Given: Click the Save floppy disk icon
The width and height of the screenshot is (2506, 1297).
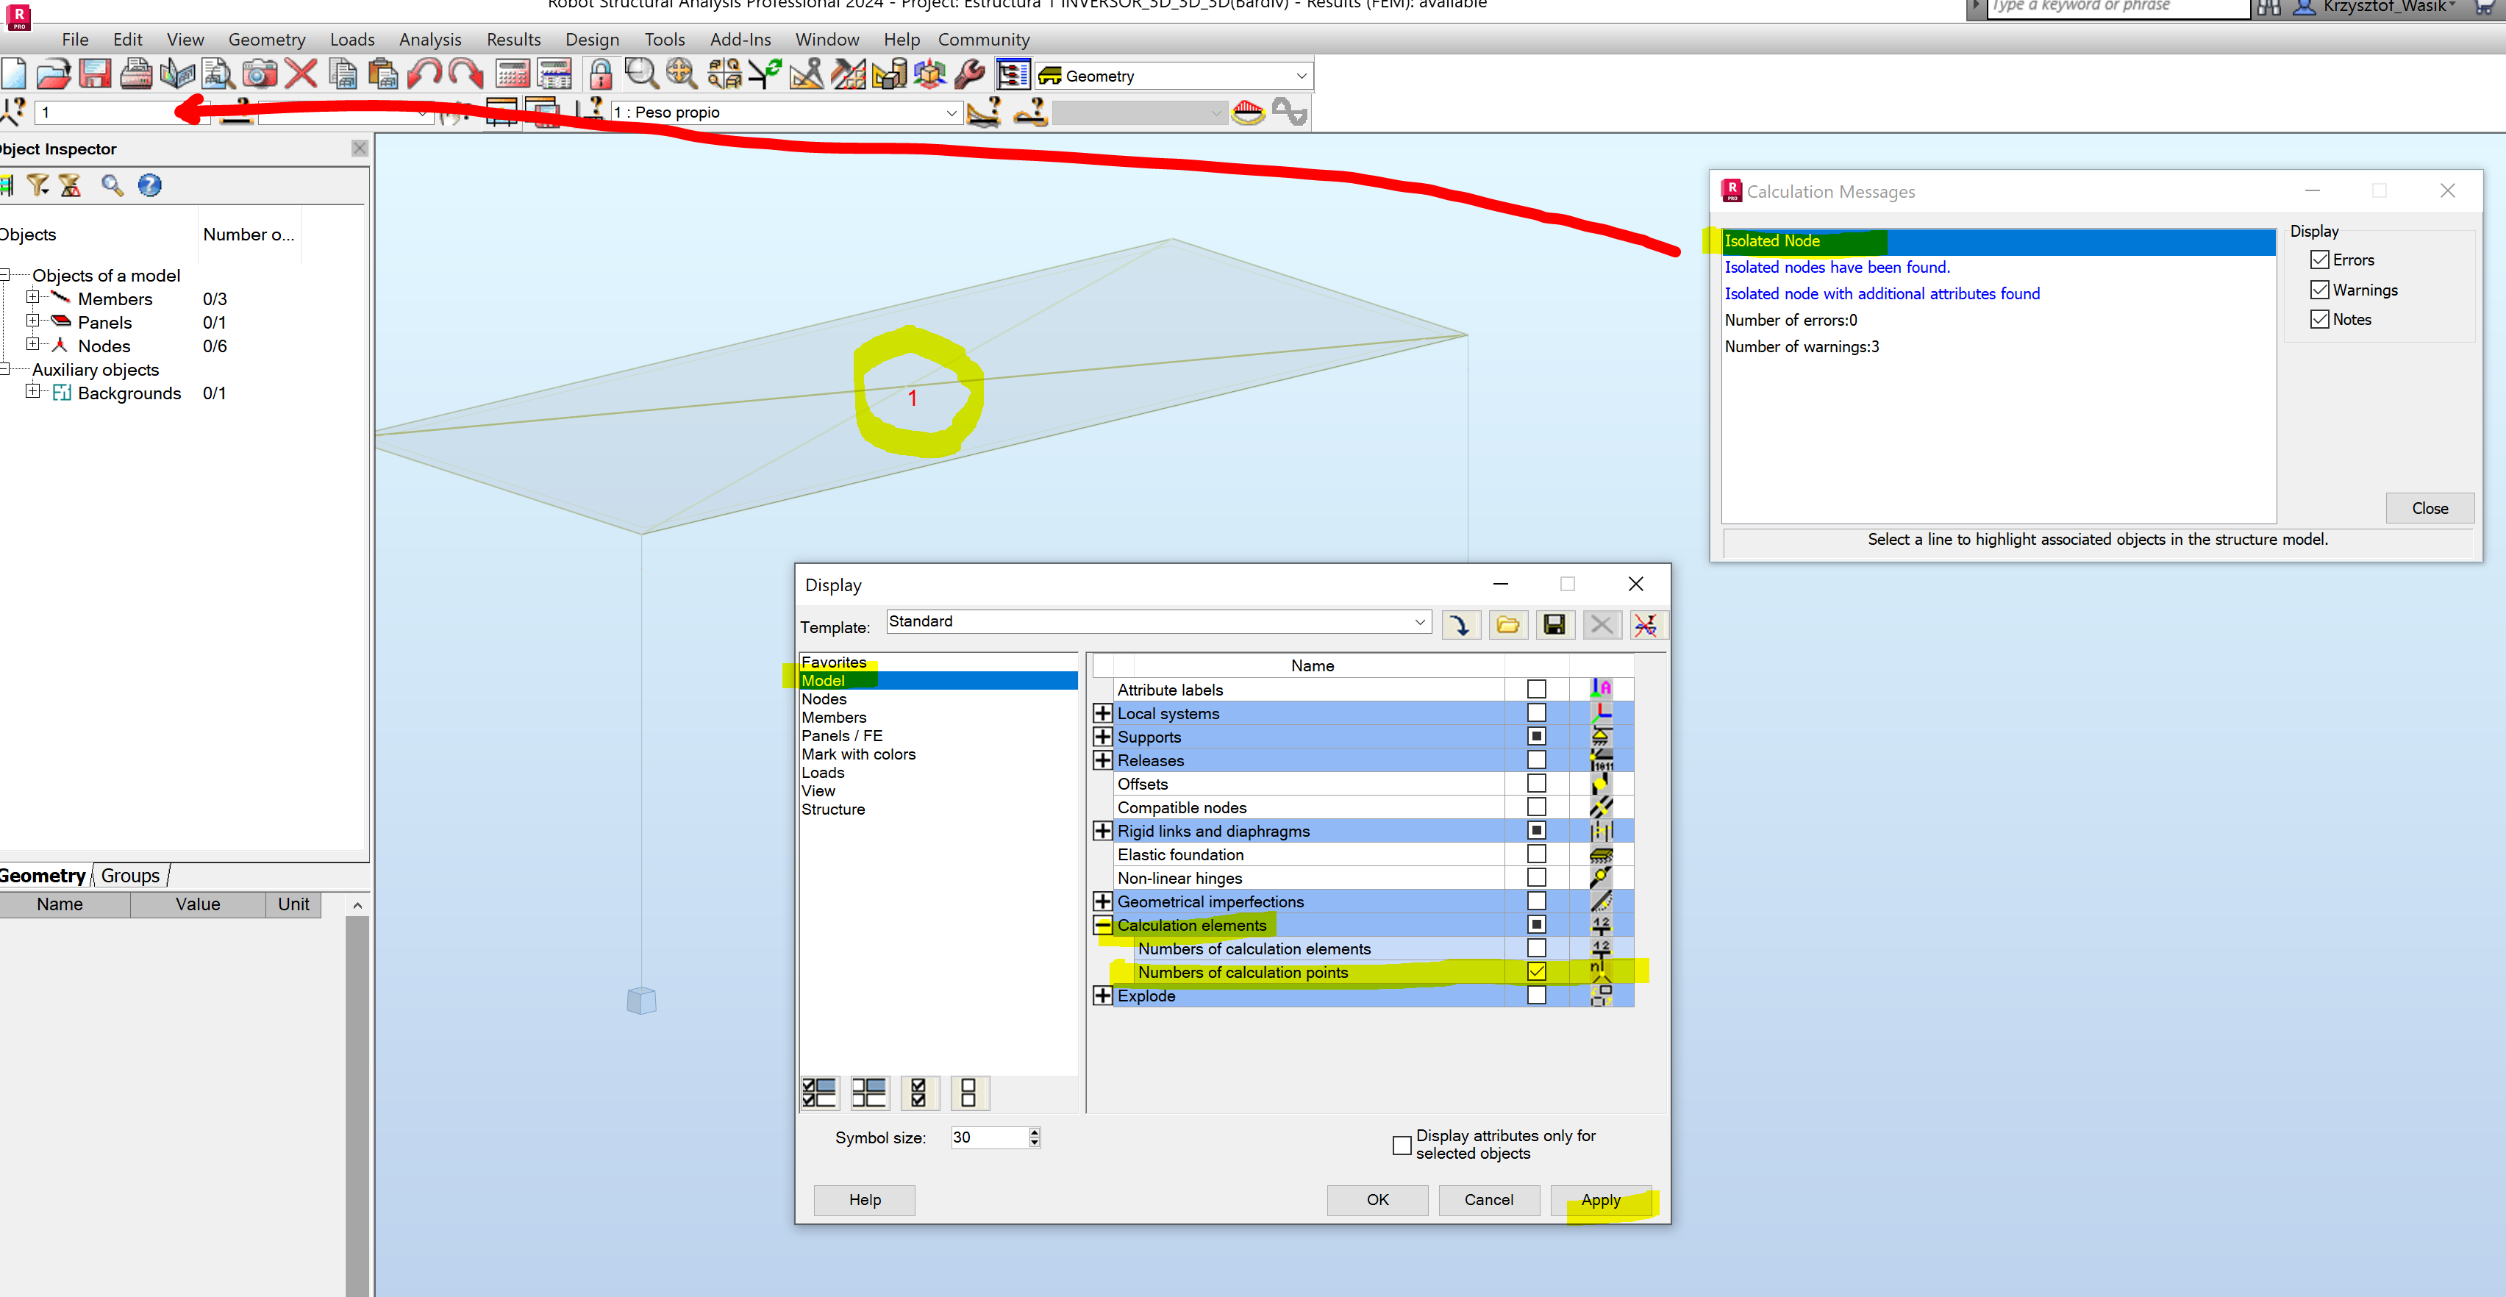Looking at the screenshot, I should point(94,74).
